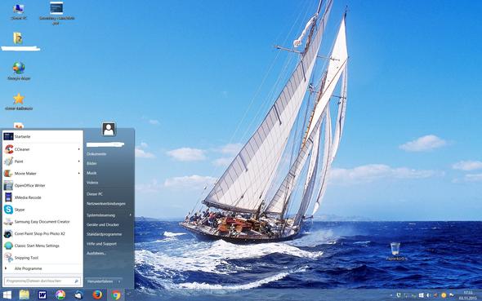Open the Startseite entry in start menu
The height and width of the screenshot is (301, 482).
[x=42, y=136]
